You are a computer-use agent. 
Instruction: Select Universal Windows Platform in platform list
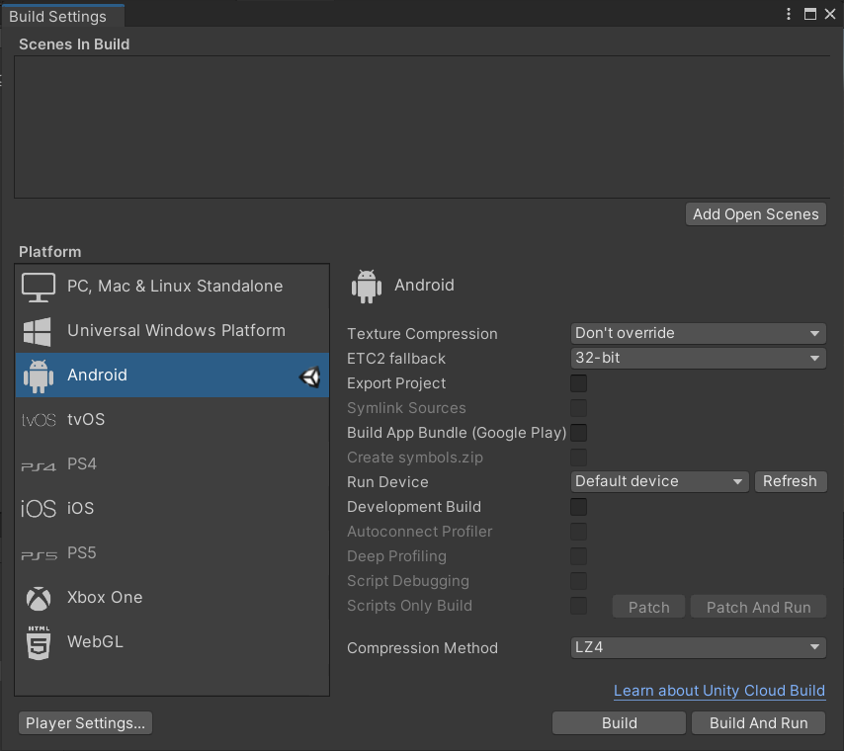[x=172, y=331]
